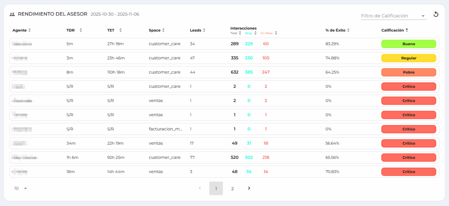Click the next page chevron arrow

click(x=249, y=188)
